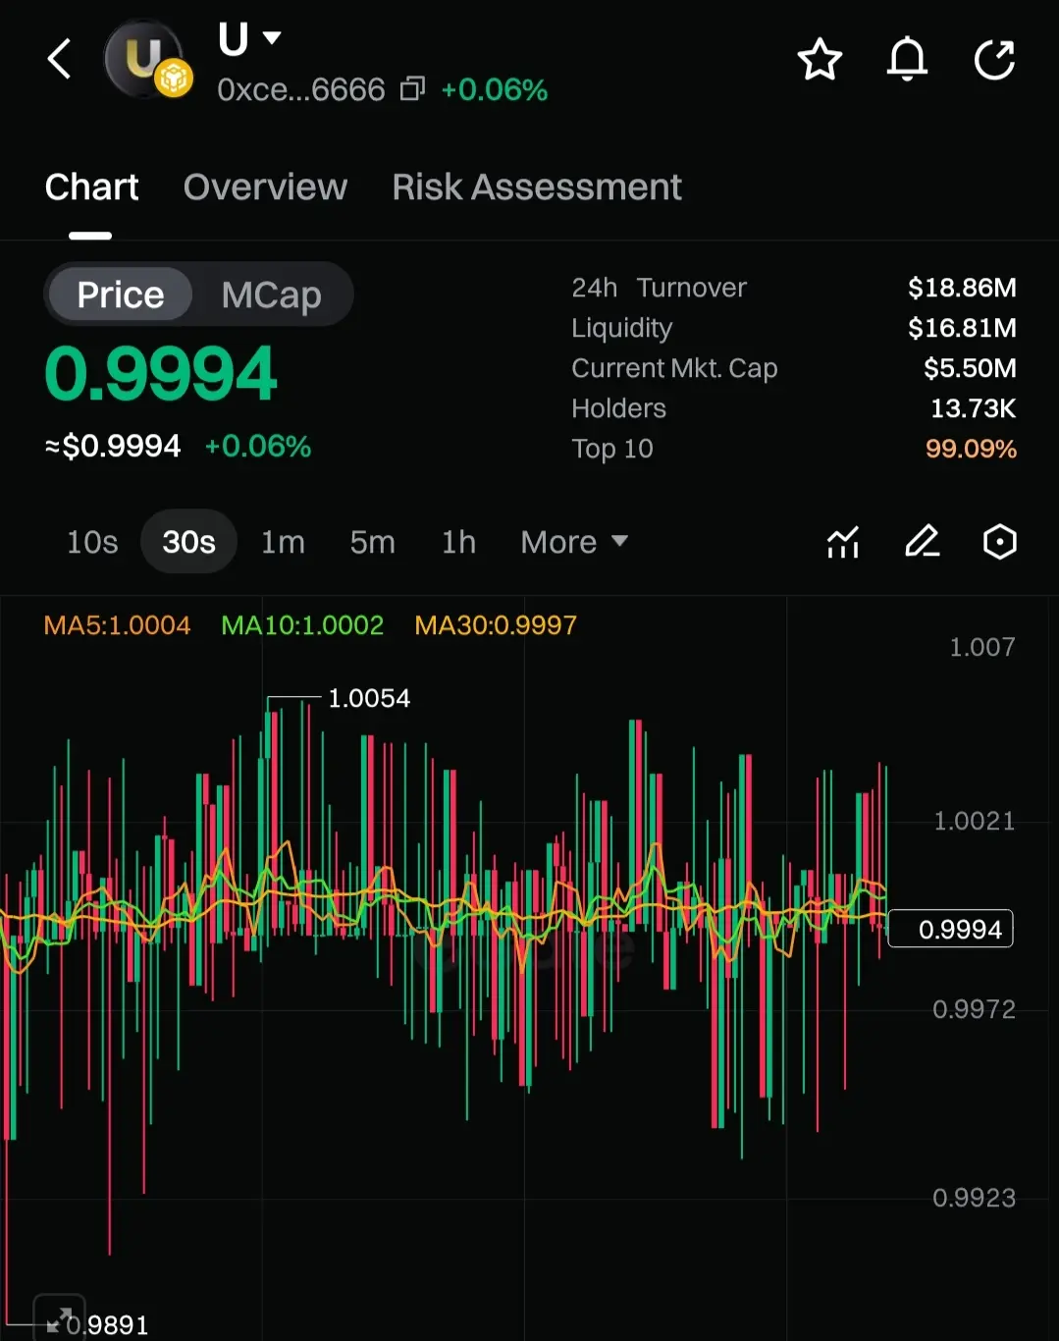1059x1341 pixels.
Task: Expand chart to fullscreen
Action: point(60,1318)
